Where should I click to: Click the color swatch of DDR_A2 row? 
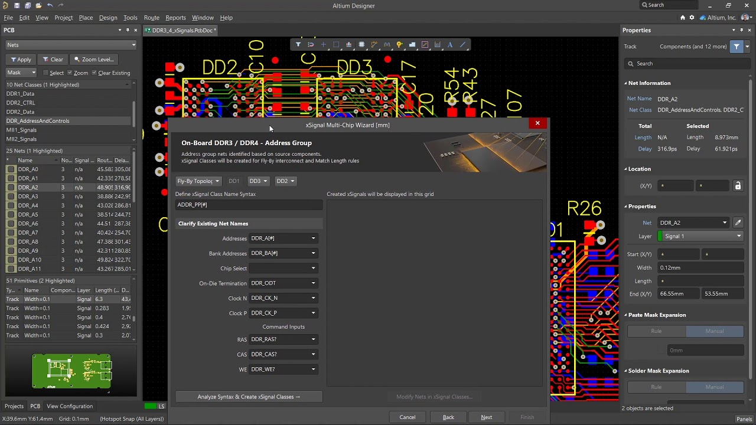pos(11,188)
